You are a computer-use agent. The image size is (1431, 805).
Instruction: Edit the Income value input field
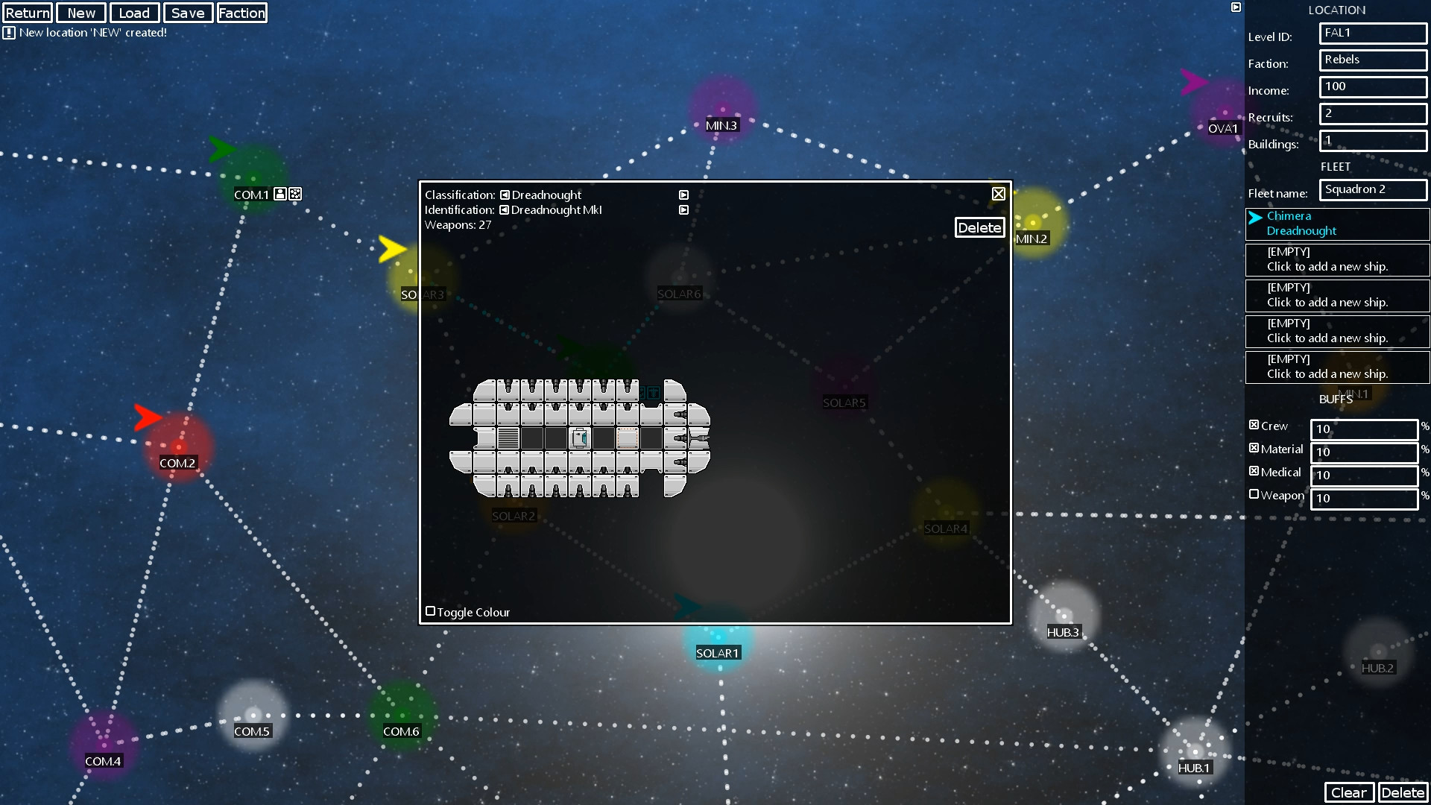pos(1368,86)
